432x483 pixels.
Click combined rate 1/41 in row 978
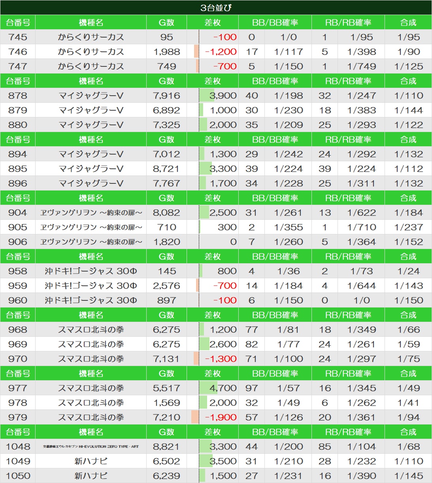click(x=409, y=403)
